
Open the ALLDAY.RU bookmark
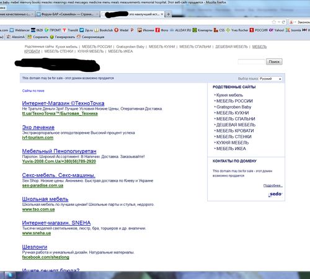(180, 30)
